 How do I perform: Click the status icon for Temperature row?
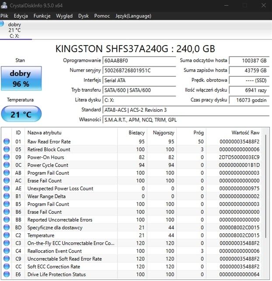pos(7,235)
